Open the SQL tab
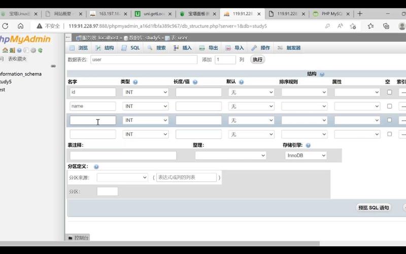This screenshot has height=254, width=406. click(131, 48)
